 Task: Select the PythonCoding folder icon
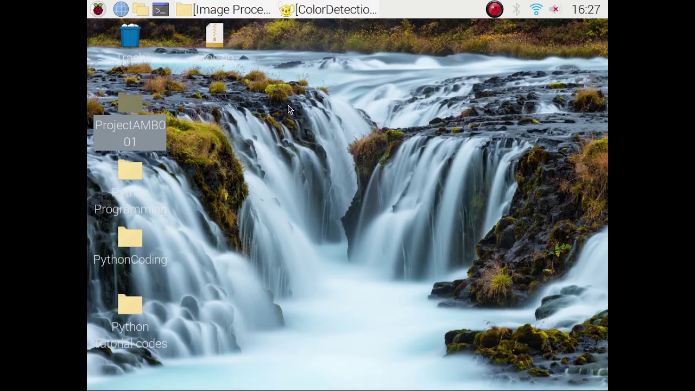130,237
